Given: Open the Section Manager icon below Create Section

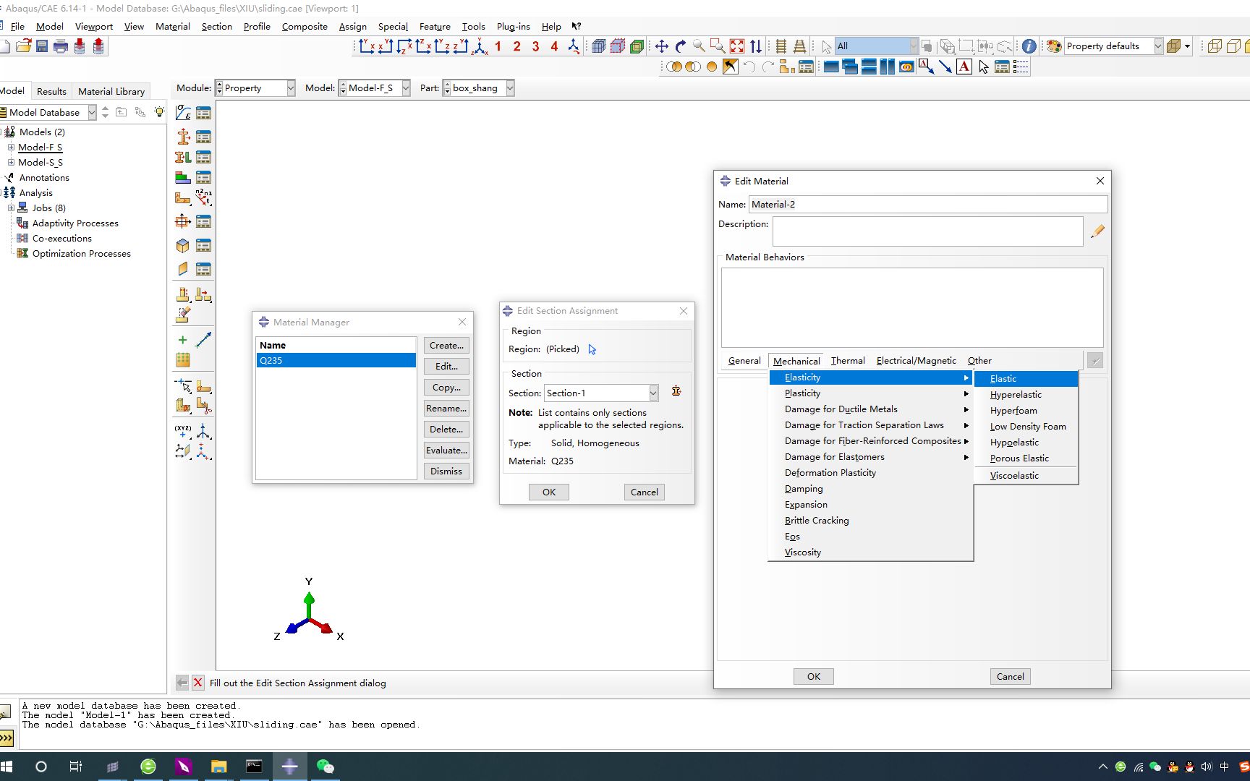Looking at the screenshot, I should [x=205, y=136].
